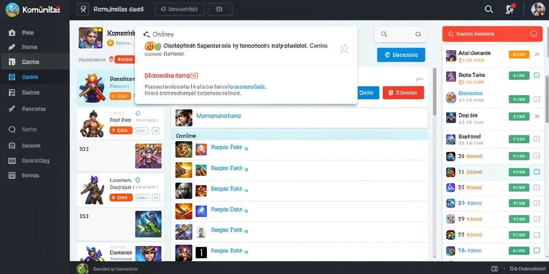Click the chat bubble button in top bar
This screenshot has width=549, height=274.
(219, 10)
